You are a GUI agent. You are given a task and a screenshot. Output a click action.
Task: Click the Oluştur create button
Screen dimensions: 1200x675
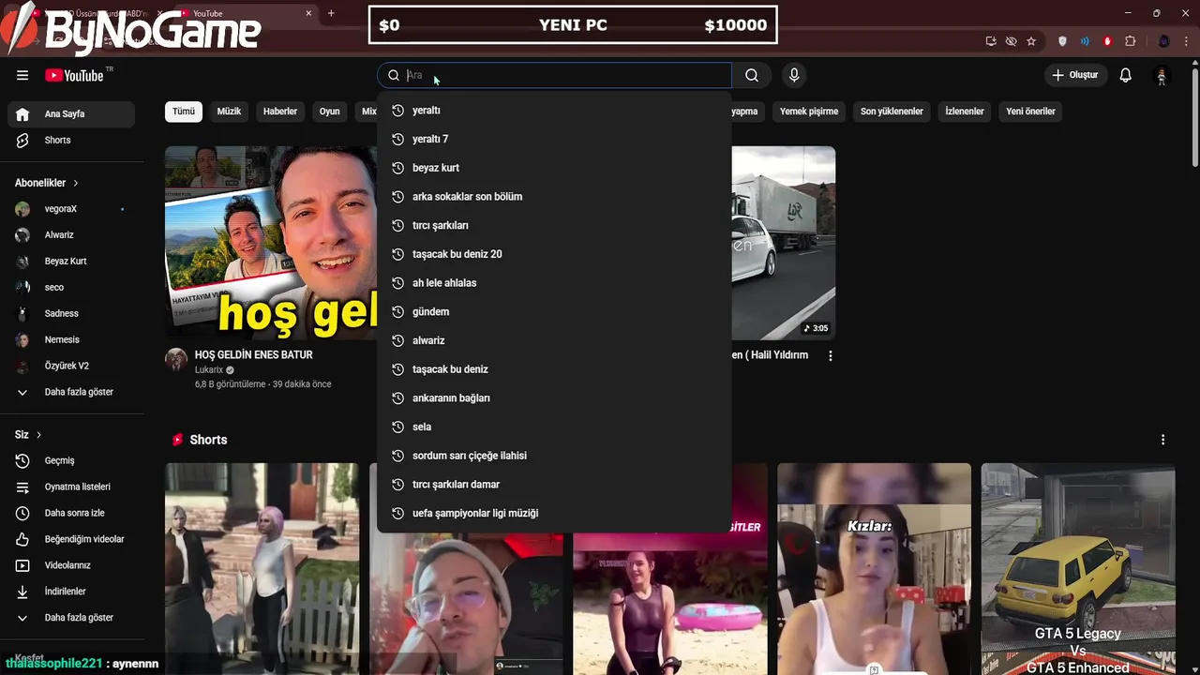coord(1074,75)
